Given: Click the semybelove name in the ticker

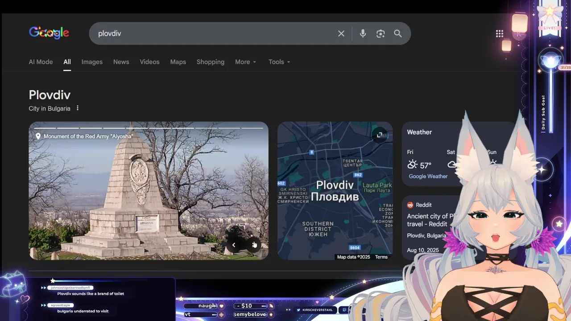Looking at the screenshot, I should pyautogui.click(x=250, y=314).
